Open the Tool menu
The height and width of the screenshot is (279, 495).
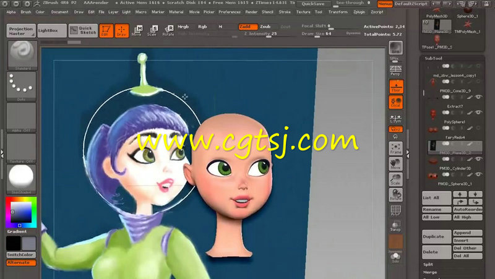coord(319,12)
